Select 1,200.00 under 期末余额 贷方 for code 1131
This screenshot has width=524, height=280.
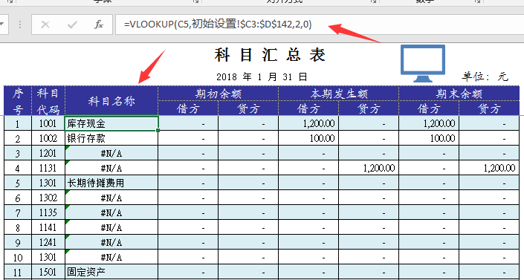pyautogui.click(x=489, y=168)
